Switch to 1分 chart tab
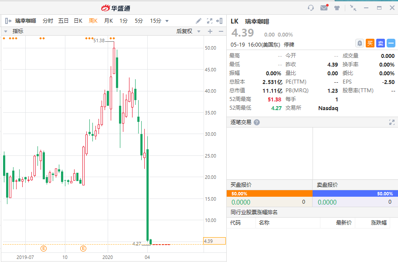Image resolution: width=398 pixels, height=262 pixels. (x=124, y=21)
